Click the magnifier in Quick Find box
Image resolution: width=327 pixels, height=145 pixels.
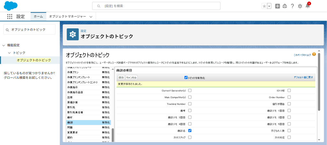7,30
